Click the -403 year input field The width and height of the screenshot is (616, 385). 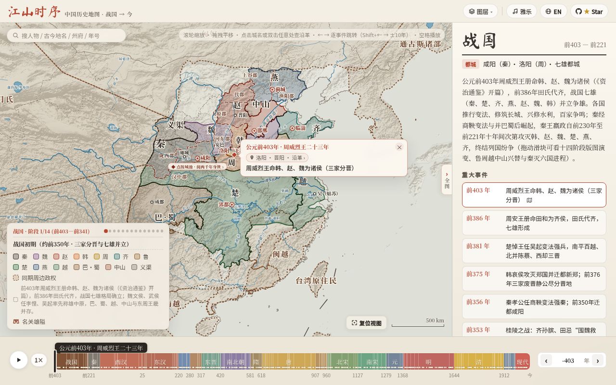568,360
